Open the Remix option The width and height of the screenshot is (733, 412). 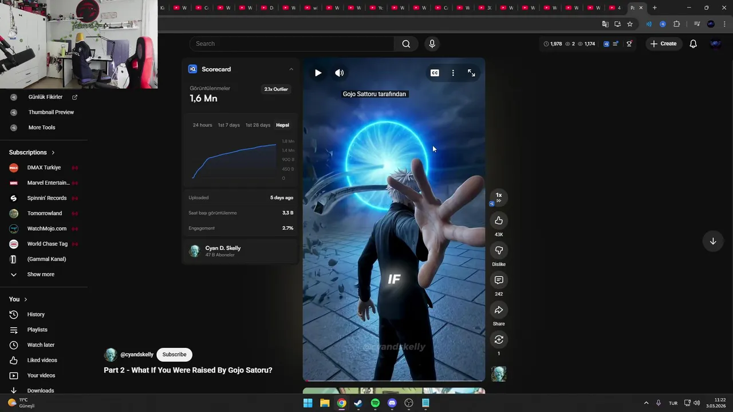click(499, 339)
